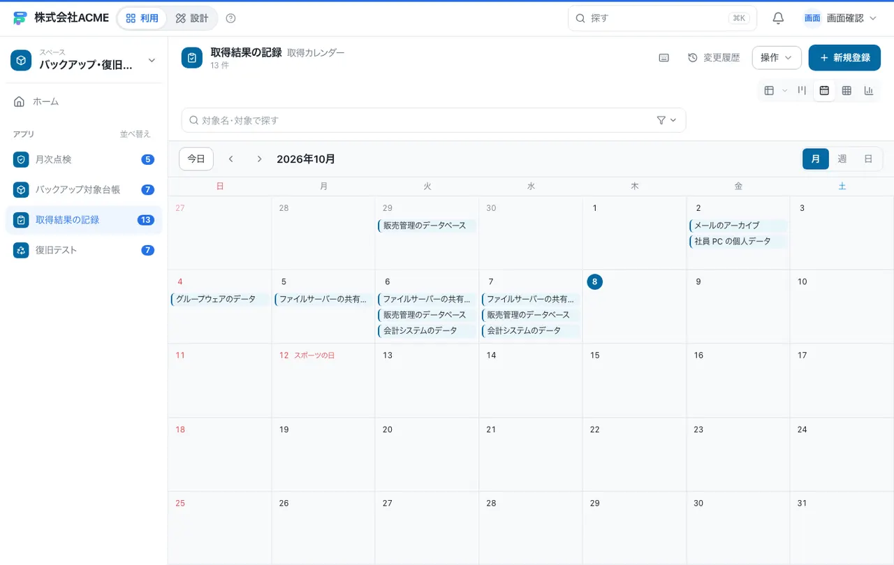Switch to the table layout view icon

[769, 90]
